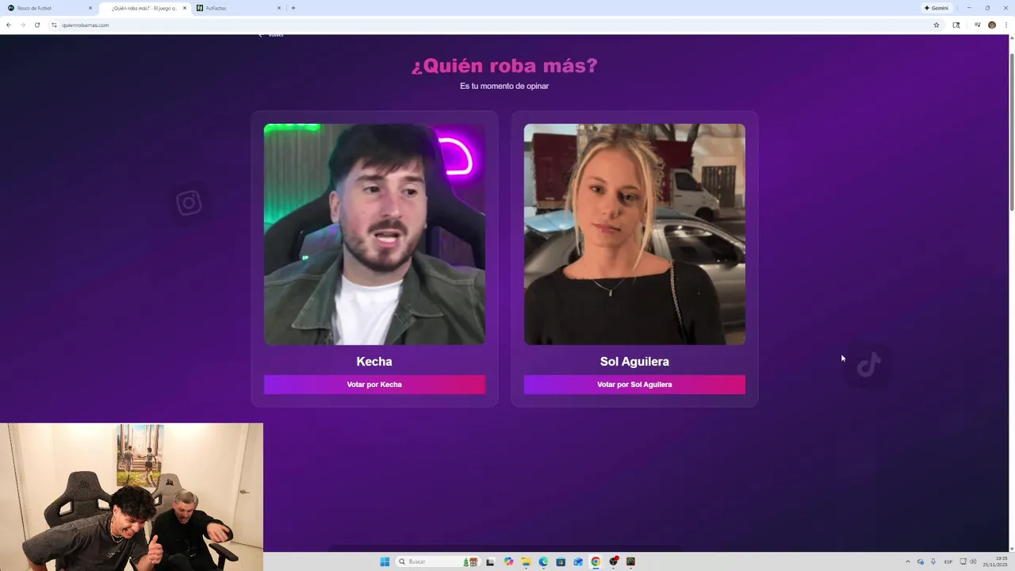Bookmark this page with the star
Viewport: 1015px width, 571px height.
tap(936, 25)
